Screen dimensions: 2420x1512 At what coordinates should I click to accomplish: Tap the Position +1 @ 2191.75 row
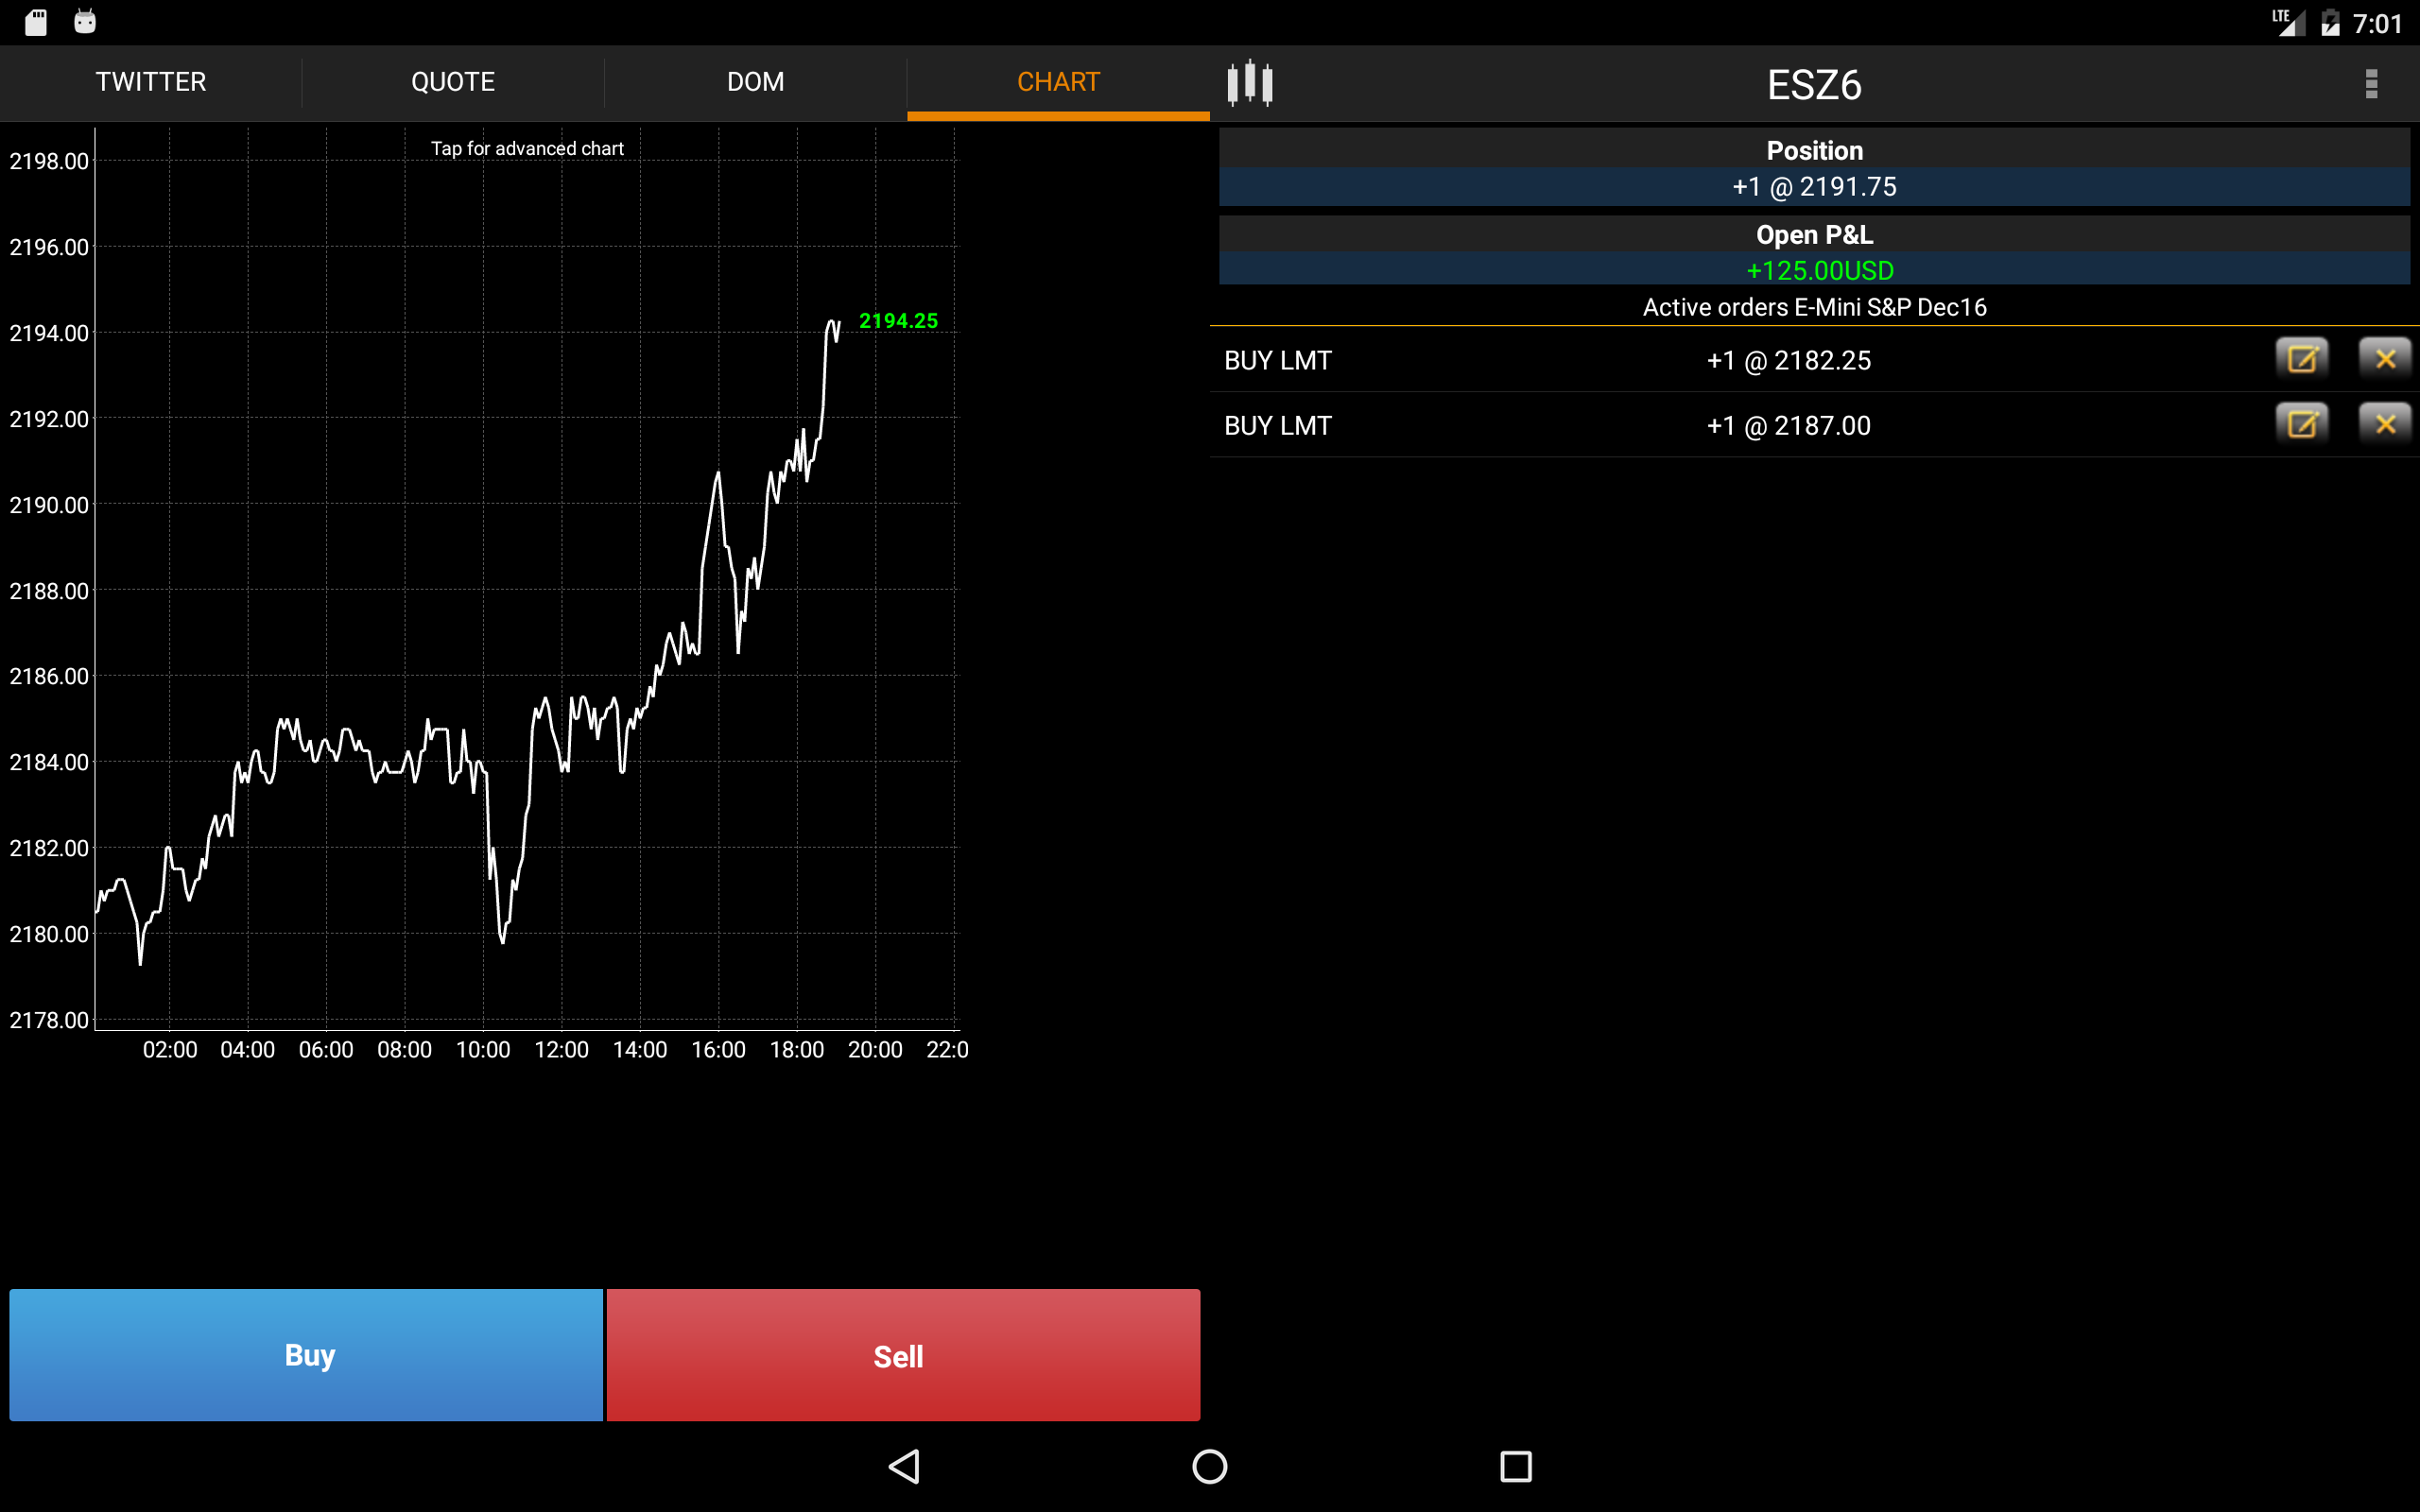pos(1814,187)
